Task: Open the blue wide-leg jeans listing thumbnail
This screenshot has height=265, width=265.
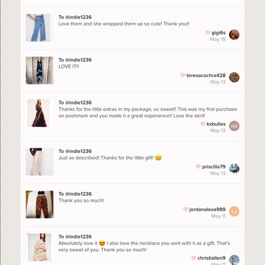Action: click(x=38, y=28)
